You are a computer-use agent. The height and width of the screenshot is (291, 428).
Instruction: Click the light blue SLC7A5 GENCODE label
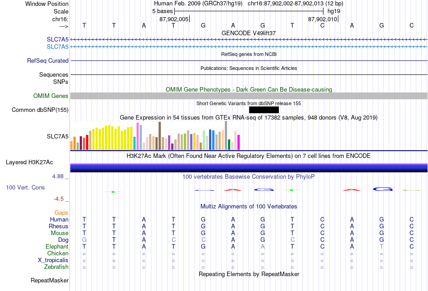click(58, 47)
